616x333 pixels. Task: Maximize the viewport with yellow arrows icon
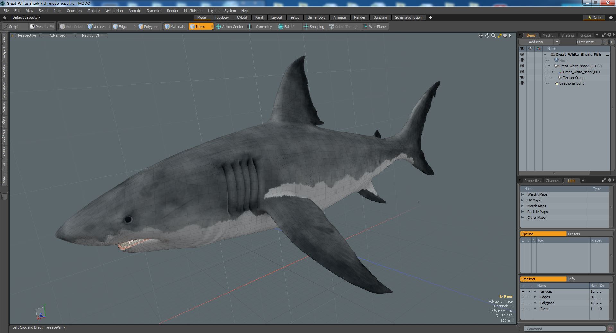point(499,36)
